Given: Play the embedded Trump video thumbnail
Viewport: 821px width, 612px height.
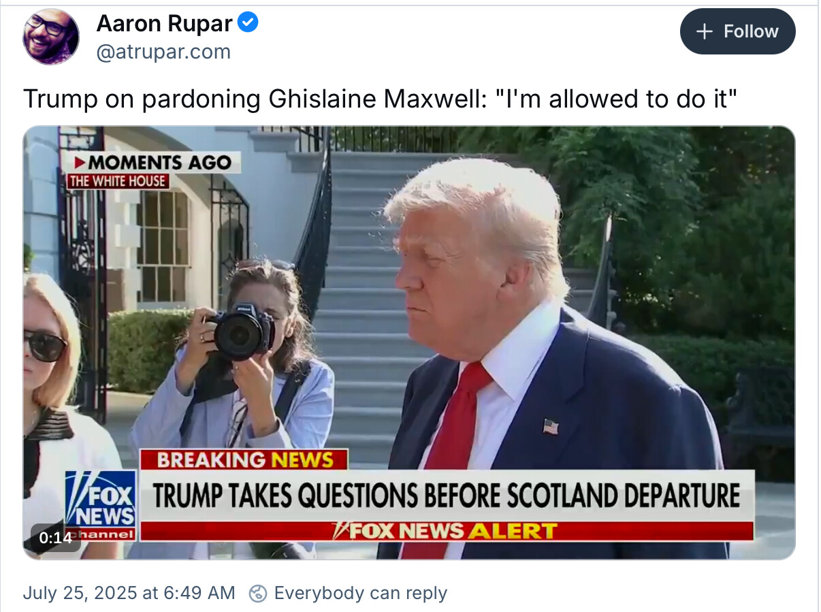Looking at the screenshot, I should [x=409, y=342].
